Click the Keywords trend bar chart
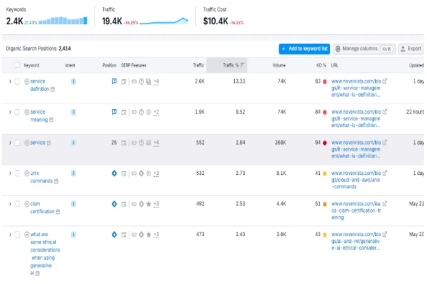Viewport: 427px width, 284px height. pyautogui.click(x=63, y=21)
